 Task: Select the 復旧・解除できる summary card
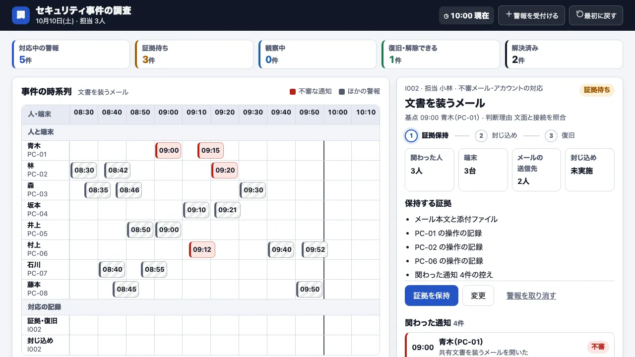pos(441,54)
